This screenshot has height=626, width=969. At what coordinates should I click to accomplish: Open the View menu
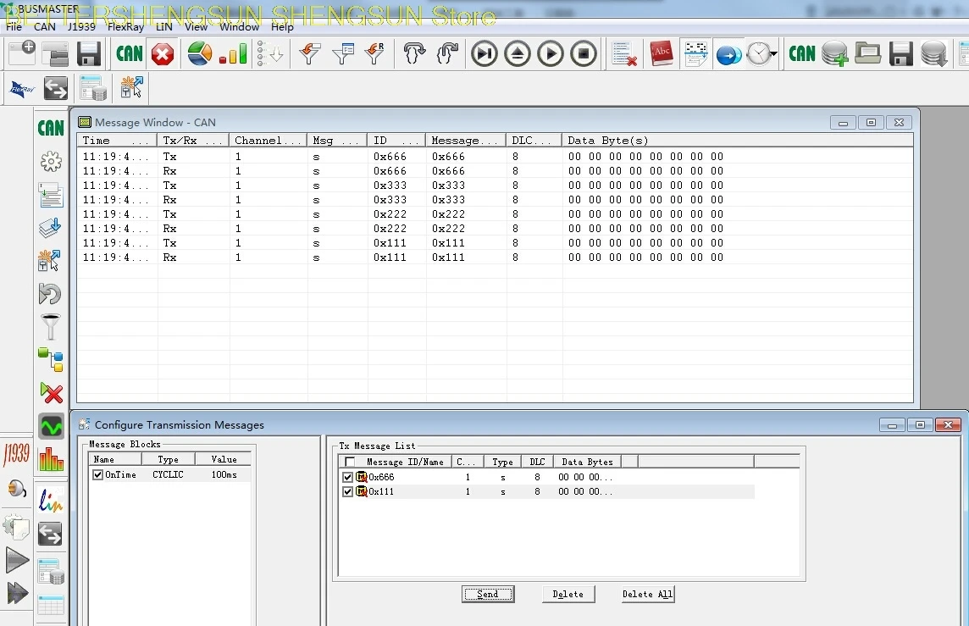point(196,26)
